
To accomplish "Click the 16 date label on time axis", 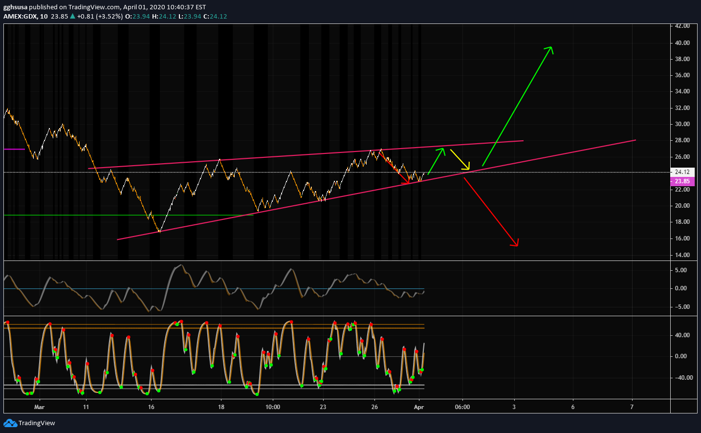I will click(151, 407).
